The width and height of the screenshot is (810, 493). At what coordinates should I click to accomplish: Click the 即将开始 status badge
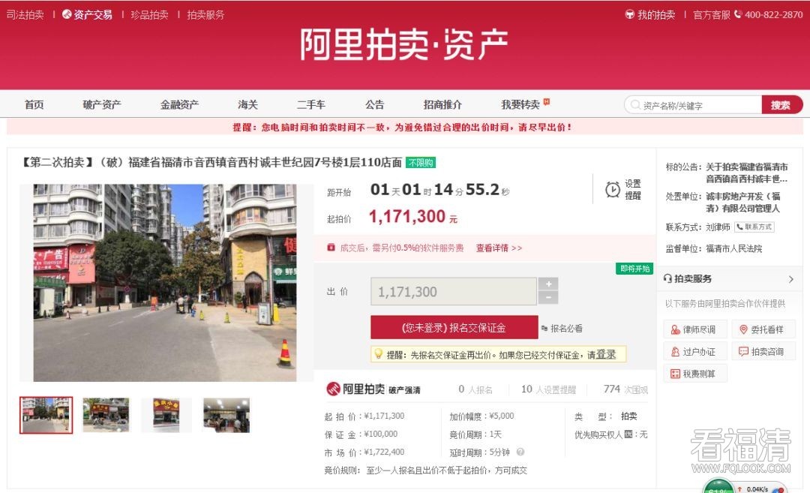click(x=635, y=269)
